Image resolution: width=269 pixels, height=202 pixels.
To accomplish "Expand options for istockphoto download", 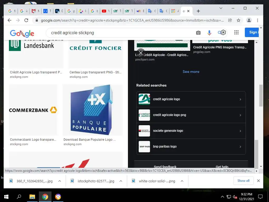I will [x=121, y=181].
